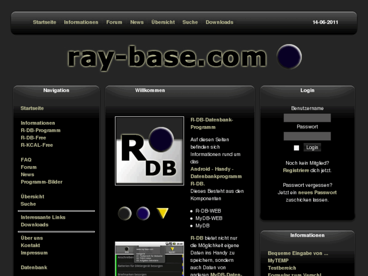Open Startseite in the top menu bar
This screenshot has width=368, height=276.
(45, 22)
